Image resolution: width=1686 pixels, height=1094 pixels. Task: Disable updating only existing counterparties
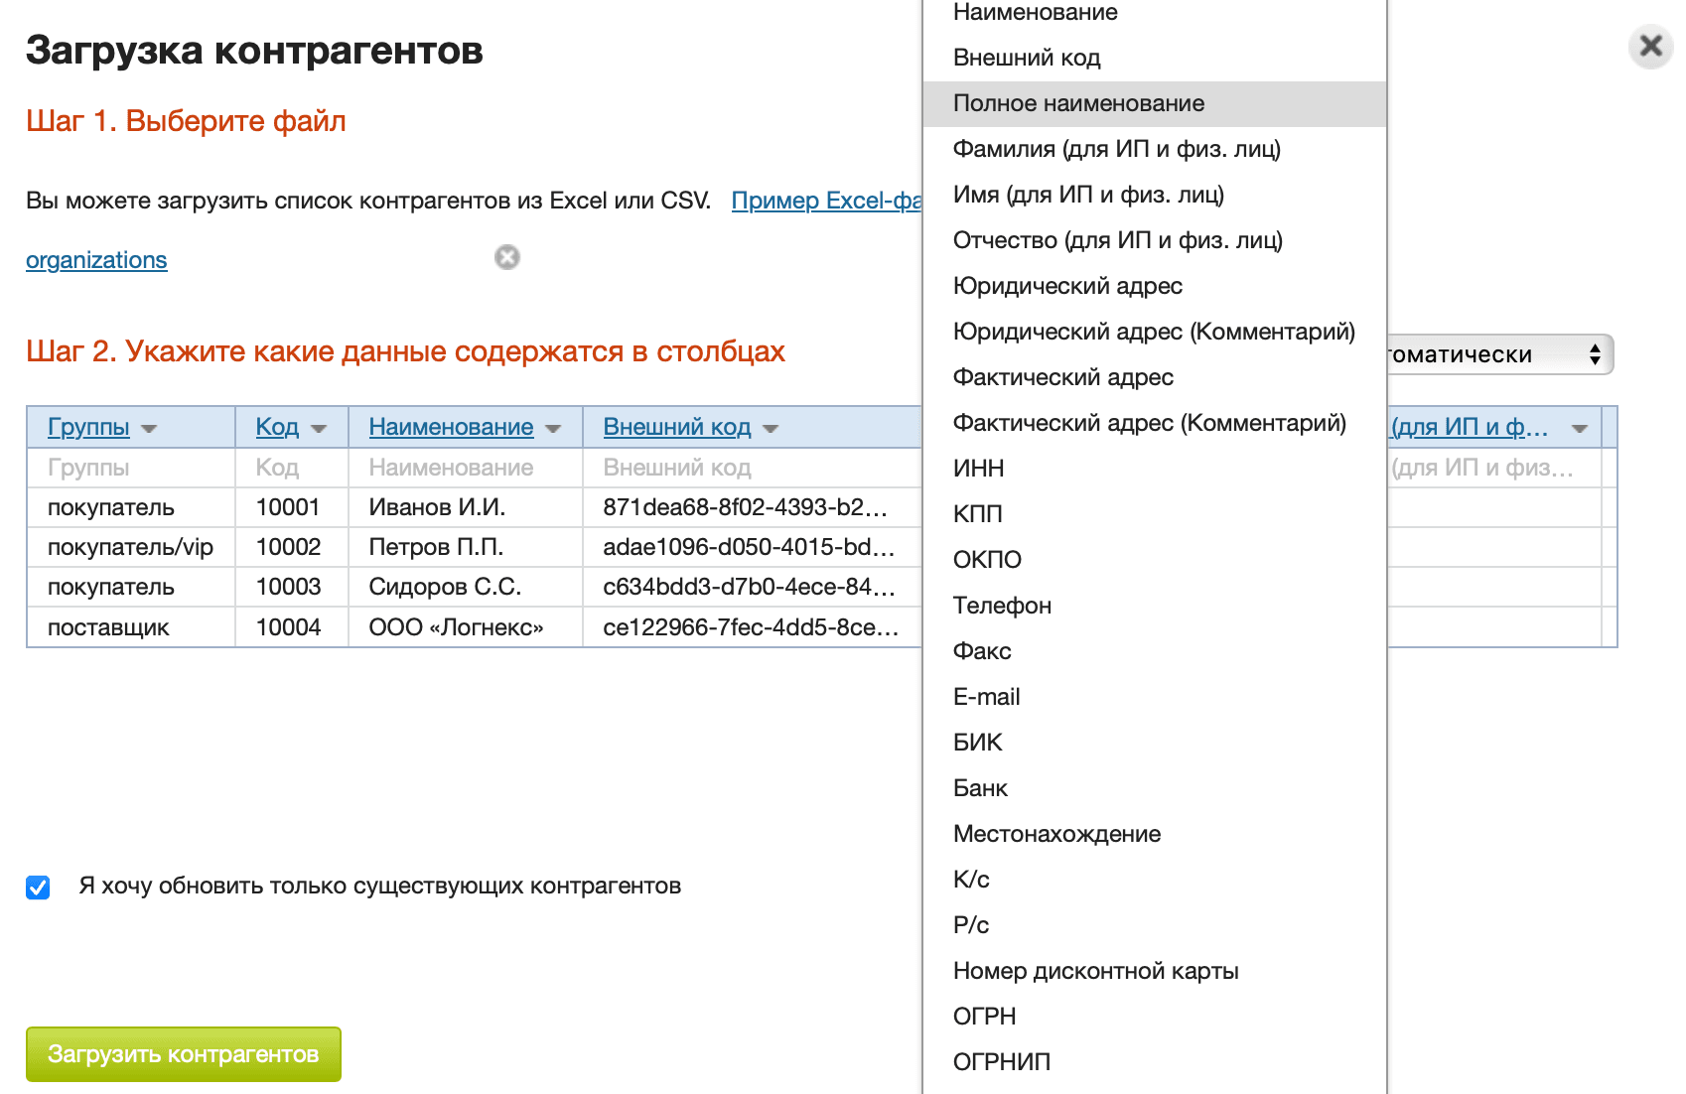tap(38, 887)
